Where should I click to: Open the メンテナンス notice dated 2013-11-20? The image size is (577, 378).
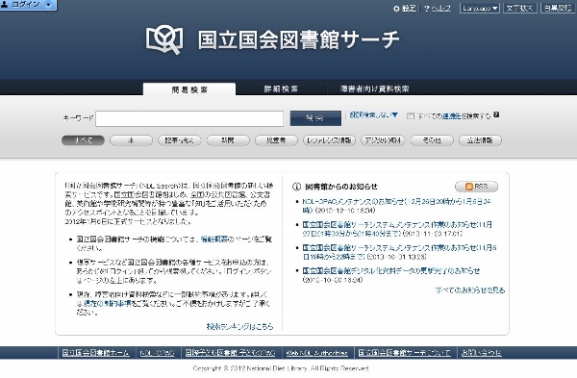tap(397, 229)
